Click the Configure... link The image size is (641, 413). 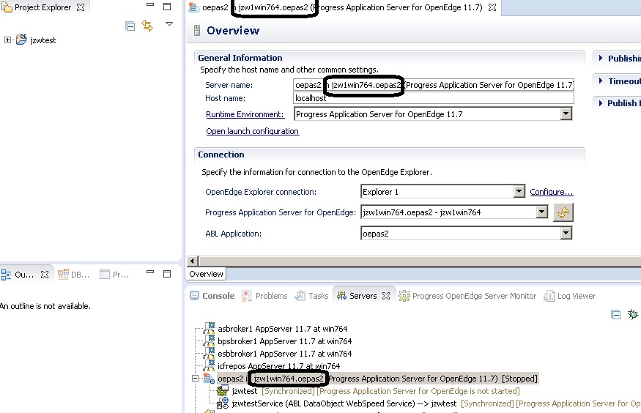click(x=552, y=192)
